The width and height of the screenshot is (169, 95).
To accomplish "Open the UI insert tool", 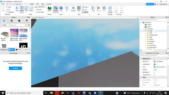I will pos(67,9).
